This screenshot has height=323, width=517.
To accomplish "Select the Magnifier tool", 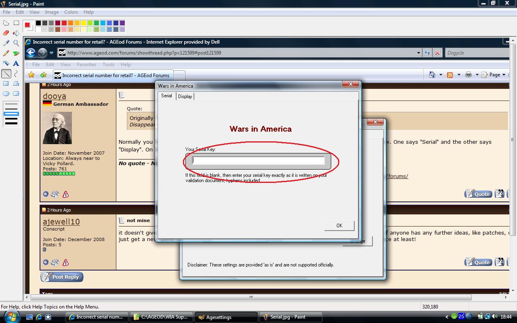I will pos(16,43).
